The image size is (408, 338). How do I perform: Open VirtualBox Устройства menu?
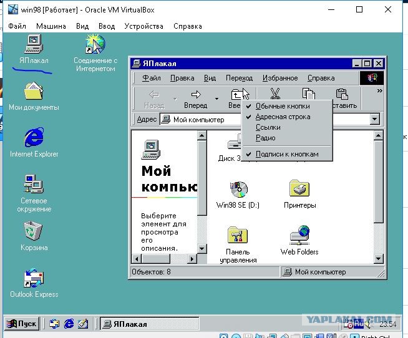coord(143,26)
